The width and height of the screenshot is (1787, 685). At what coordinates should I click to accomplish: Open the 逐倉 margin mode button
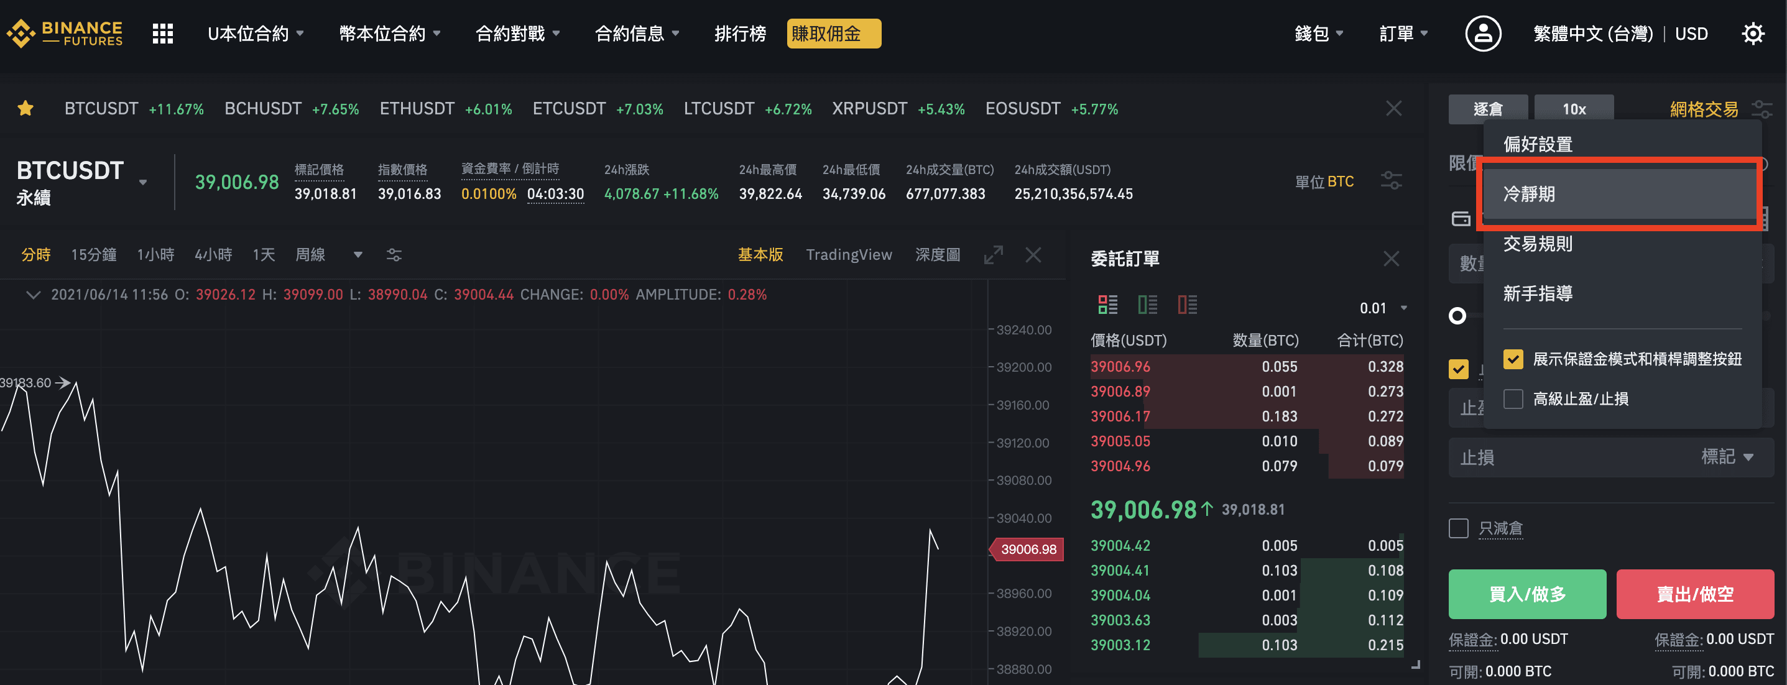[1487, 109]
